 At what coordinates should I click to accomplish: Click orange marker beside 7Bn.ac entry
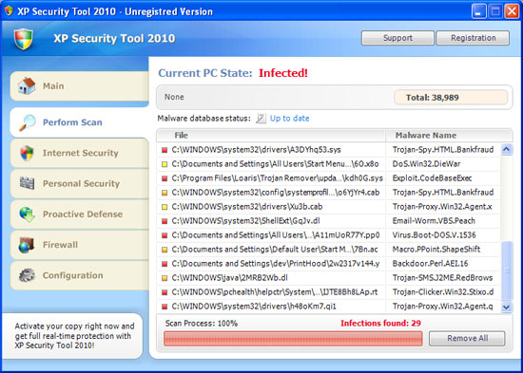165,250
